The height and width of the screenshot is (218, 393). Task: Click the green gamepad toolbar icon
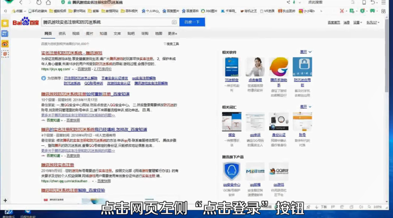[372, 11]
